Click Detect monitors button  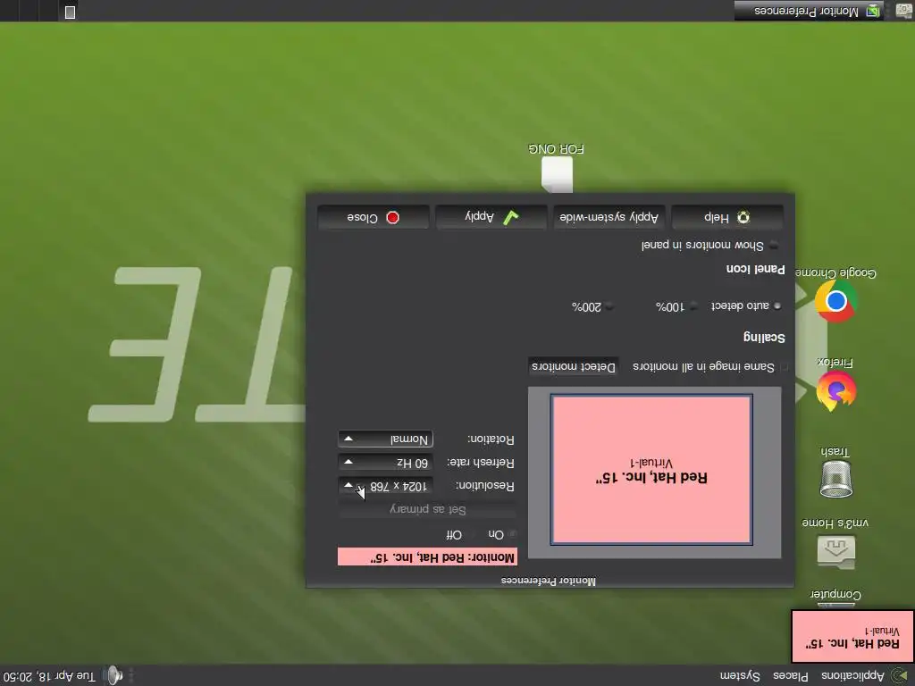573,366
